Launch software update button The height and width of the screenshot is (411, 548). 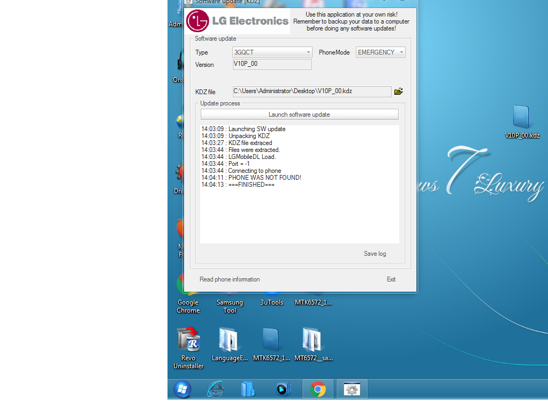coord(299,115)
